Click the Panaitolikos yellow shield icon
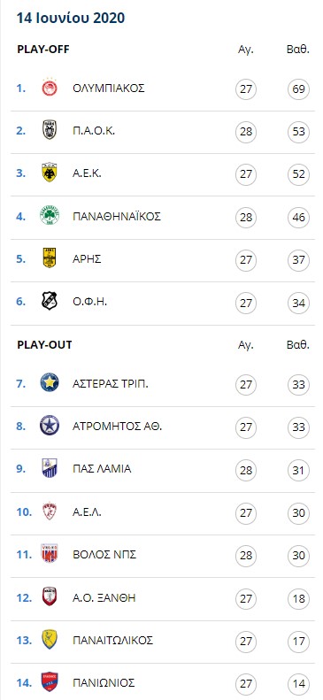This screenshot has height=700, width=323. point(50,639)
